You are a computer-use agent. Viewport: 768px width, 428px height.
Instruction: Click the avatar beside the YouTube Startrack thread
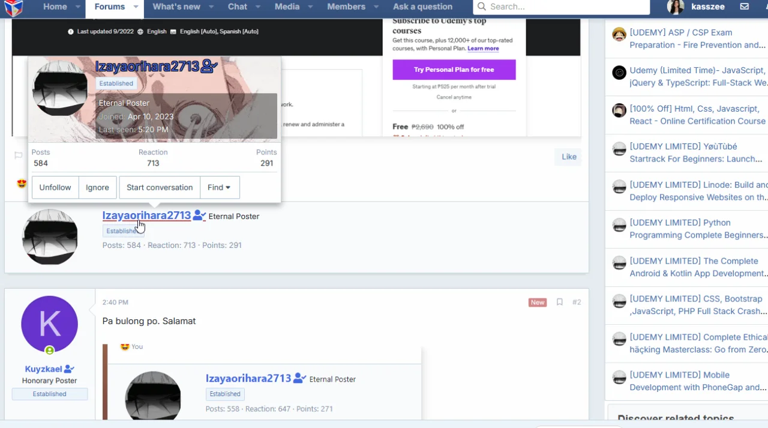pos(619,149)
